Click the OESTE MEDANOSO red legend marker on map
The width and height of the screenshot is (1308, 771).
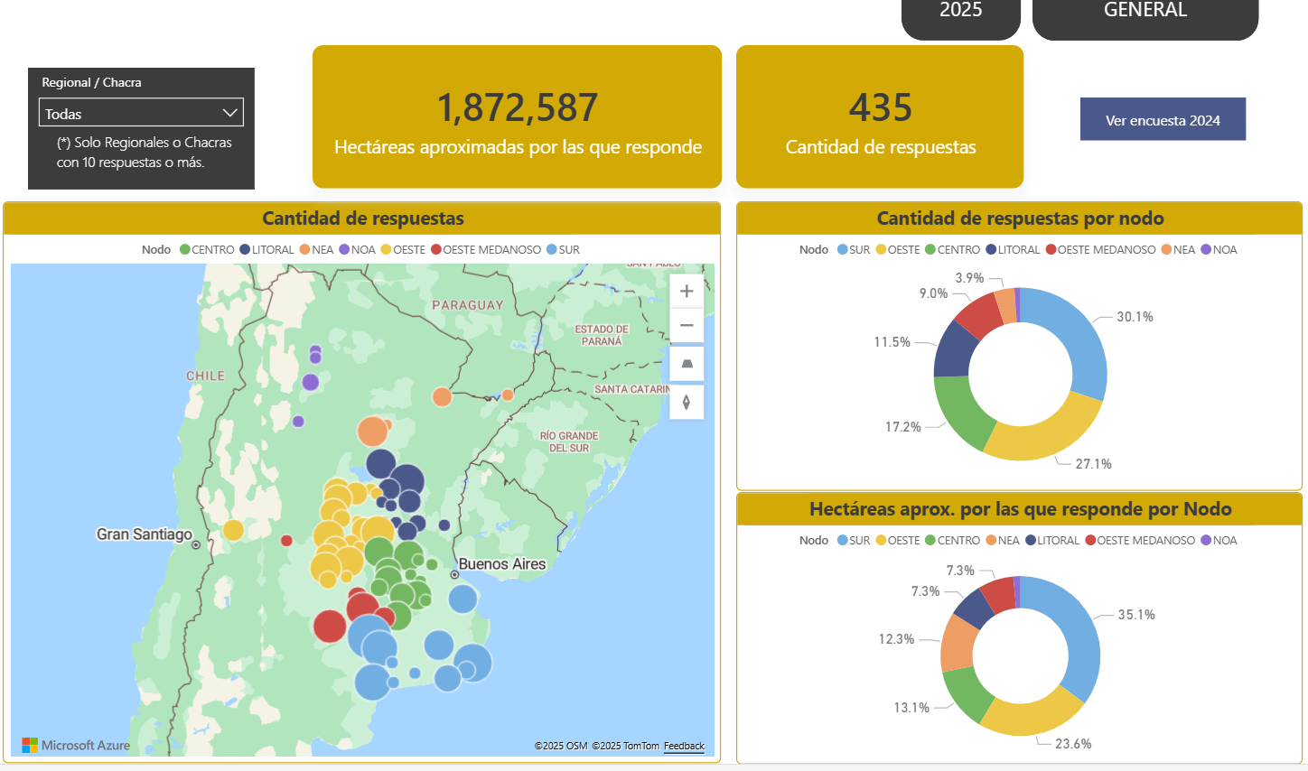tap(436, 250)
